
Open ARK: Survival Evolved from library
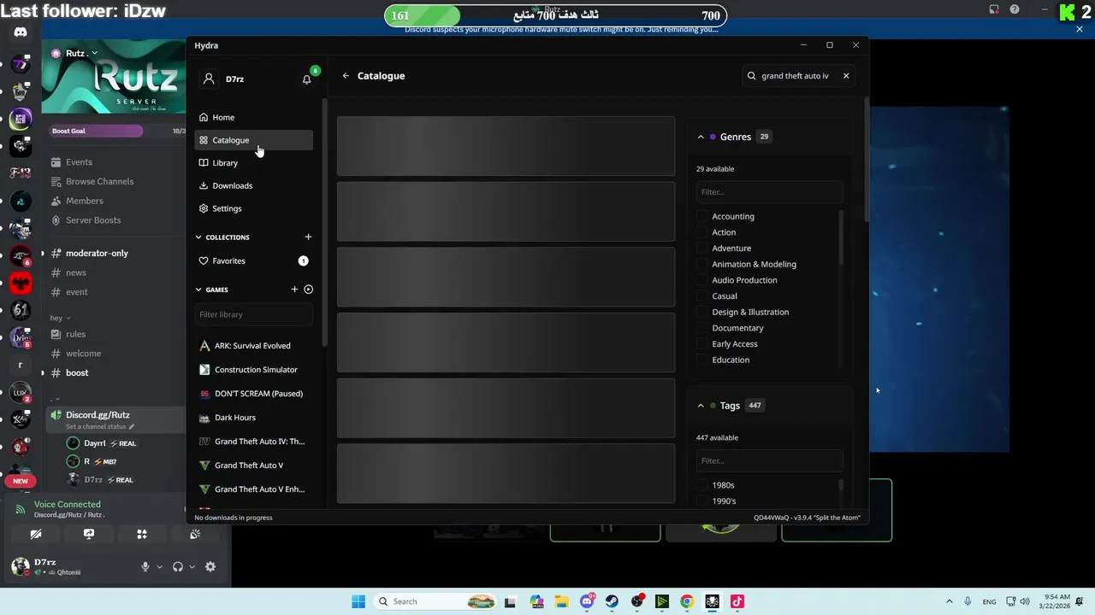(x=253, y=346)
